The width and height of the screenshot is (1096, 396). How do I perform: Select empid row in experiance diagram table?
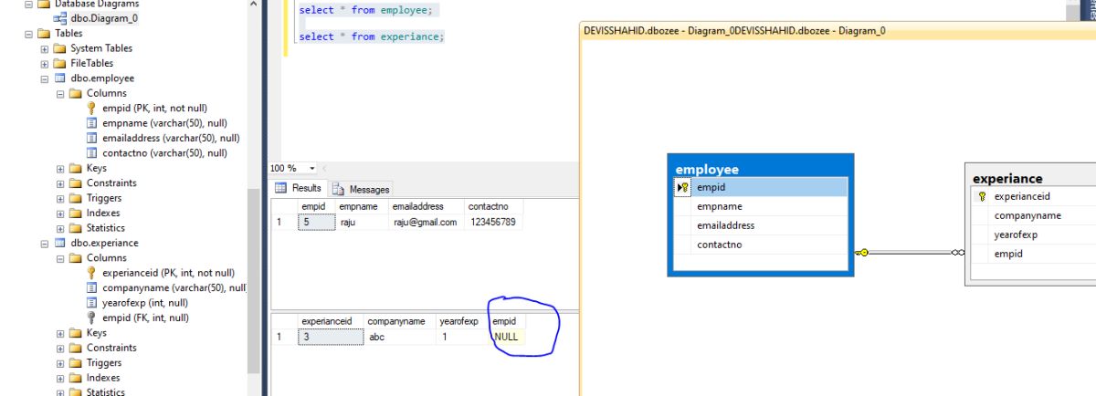pyautogui.click(x=1035, y=254)
